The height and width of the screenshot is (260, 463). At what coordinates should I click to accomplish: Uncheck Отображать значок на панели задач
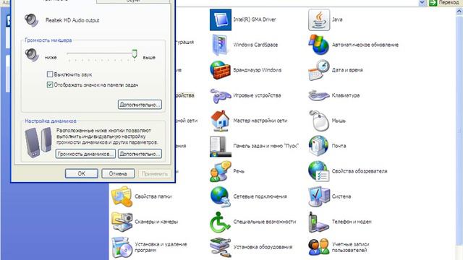coord(50,85)
